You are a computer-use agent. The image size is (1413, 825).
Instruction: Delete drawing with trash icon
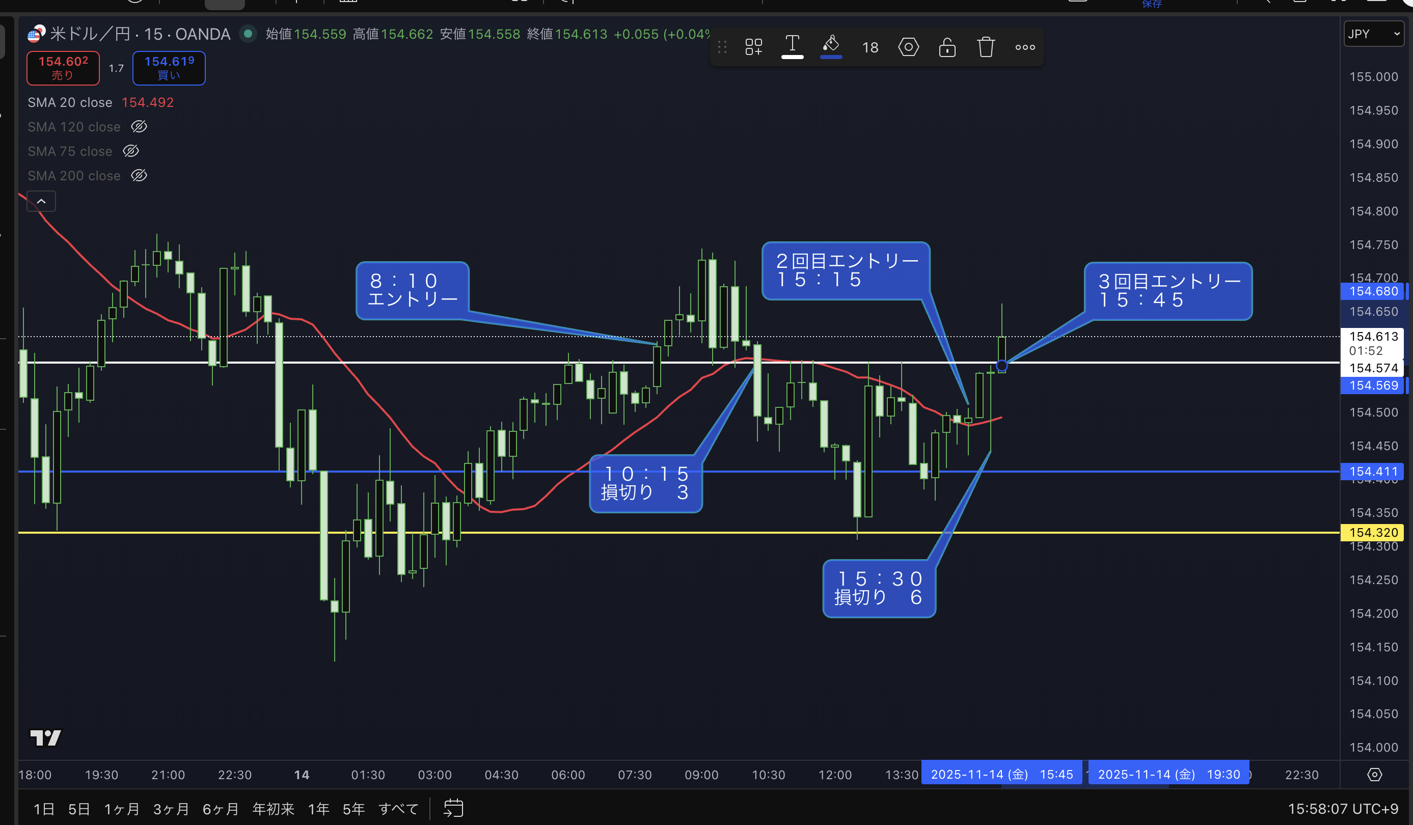coord(985,47)
